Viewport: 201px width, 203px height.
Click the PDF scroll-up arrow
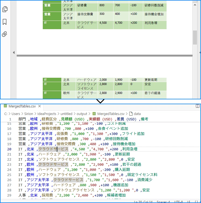click(x=195, y=5)
